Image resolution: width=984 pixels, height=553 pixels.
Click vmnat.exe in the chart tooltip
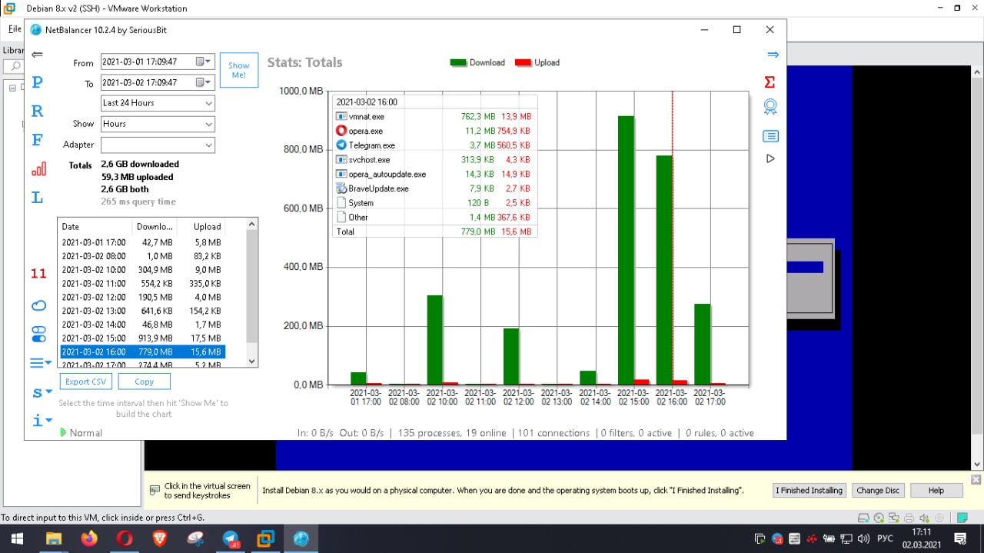tap(366, 117)
